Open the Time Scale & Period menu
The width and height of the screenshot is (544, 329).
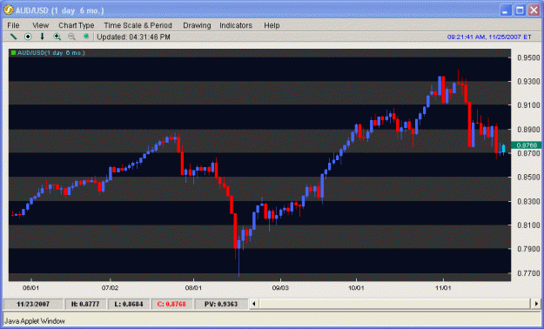point(138,25)
